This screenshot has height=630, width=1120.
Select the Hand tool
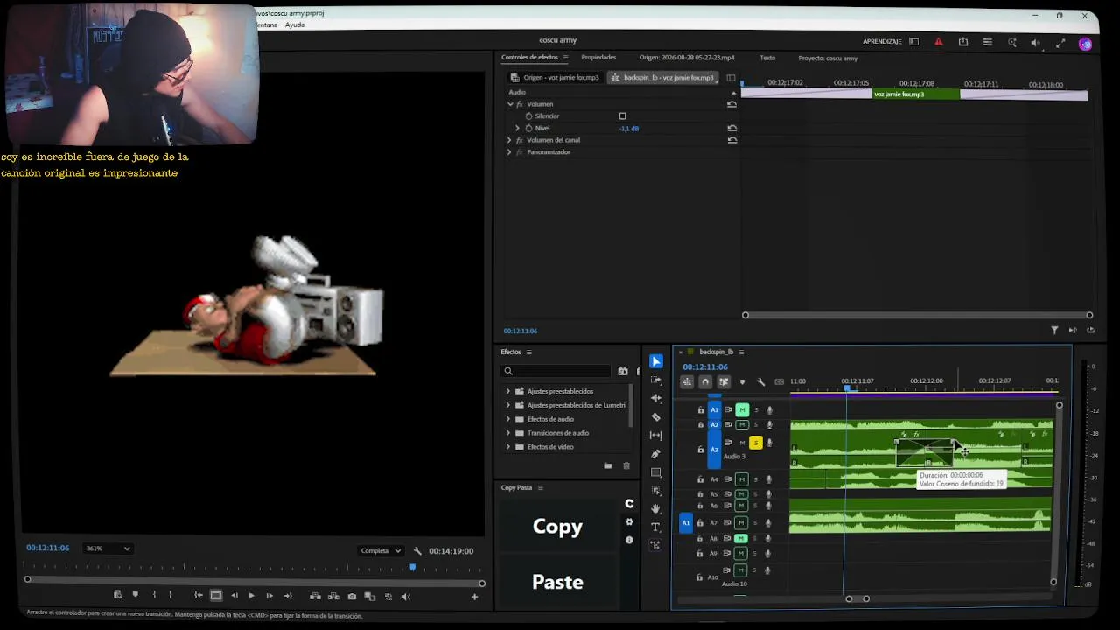click(x=656, y=508)
